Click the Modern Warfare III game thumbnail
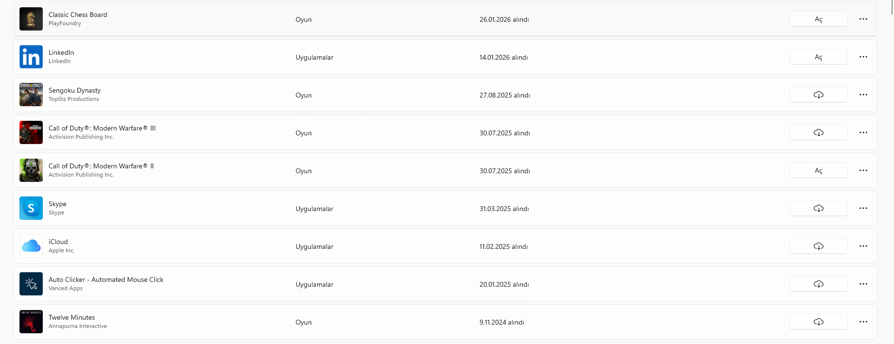 pos(31,132)
